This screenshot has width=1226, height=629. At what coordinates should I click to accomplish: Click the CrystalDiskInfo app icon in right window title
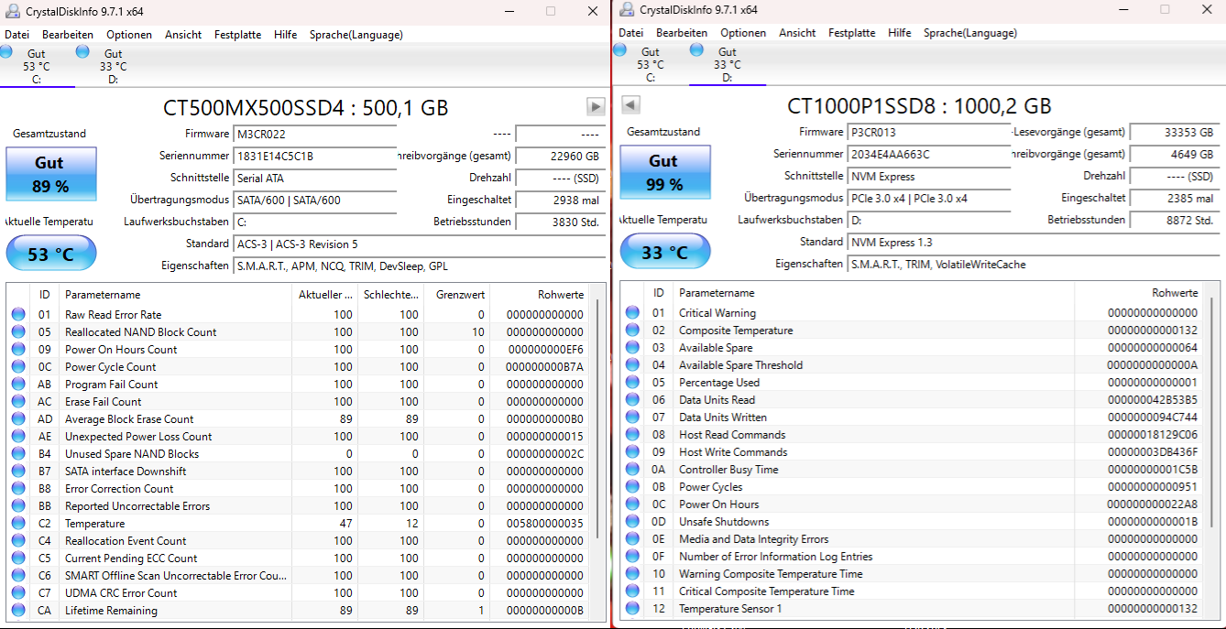(x=627, y=10)
